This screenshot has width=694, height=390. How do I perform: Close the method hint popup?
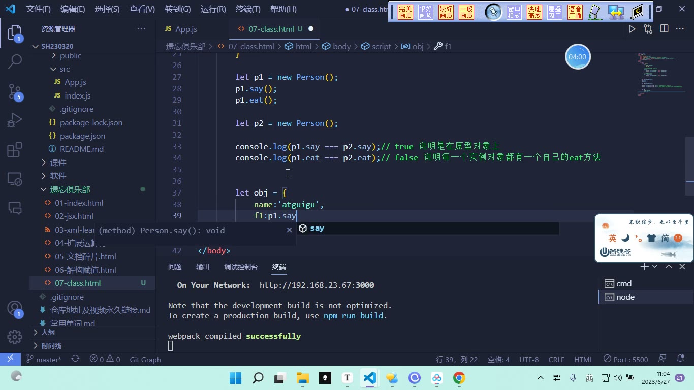(289, 230)
